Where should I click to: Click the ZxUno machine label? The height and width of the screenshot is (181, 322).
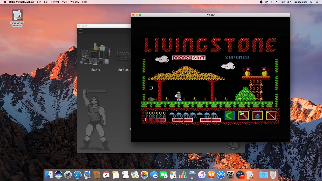click(x=96, y=70)
